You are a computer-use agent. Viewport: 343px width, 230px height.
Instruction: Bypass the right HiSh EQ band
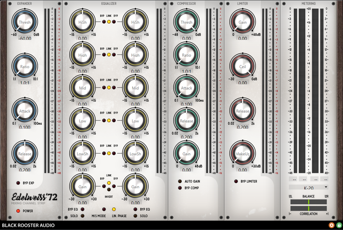click(x=114, y=22)
